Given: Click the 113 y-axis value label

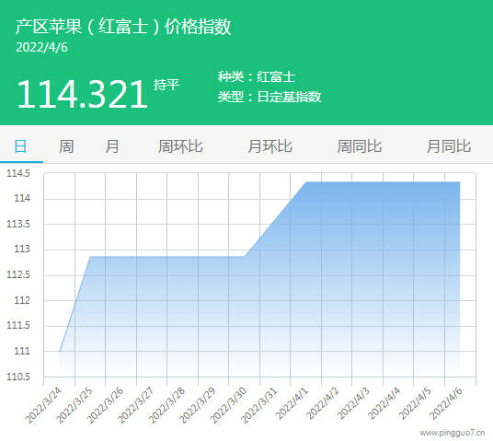Looking at the screenshot, I should (x=22, y=249).
